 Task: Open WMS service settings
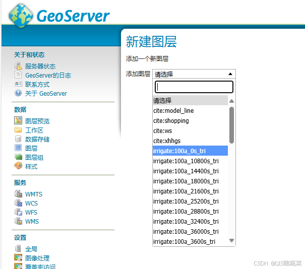(x=32, y=221)
